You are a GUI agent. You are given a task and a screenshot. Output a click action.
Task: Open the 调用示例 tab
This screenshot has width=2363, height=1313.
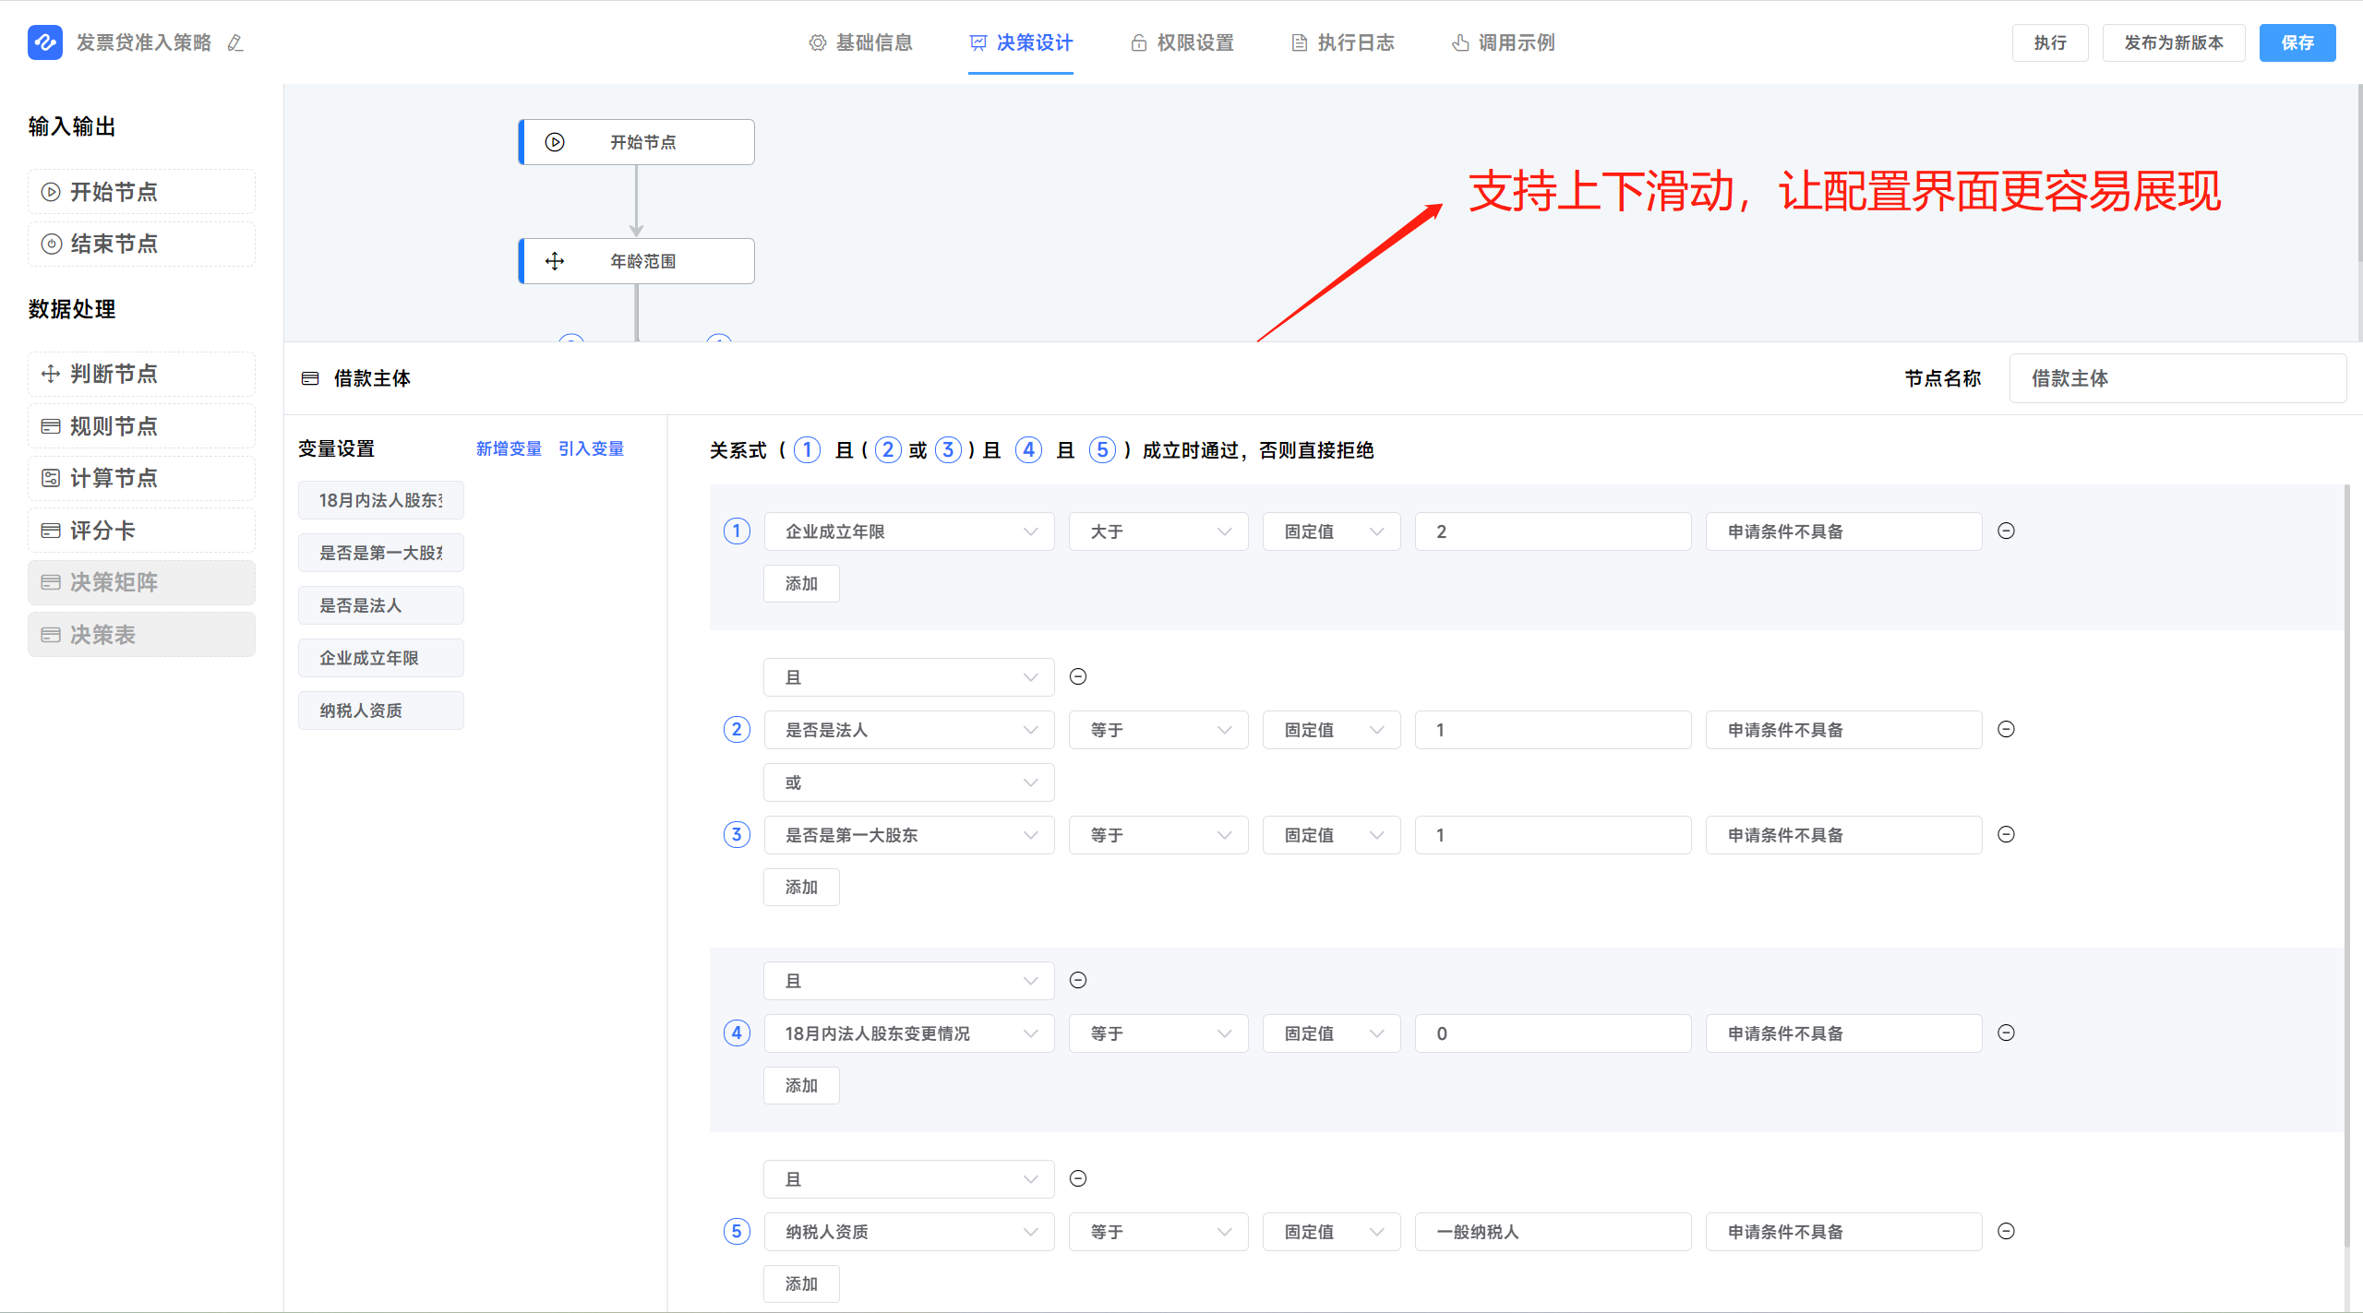1504,42
